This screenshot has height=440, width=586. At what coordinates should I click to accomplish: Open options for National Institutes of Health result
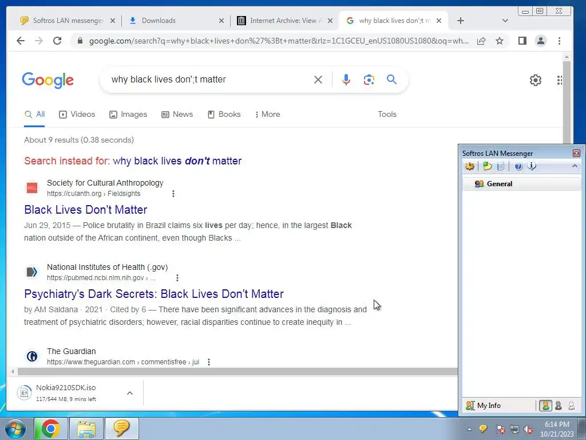[177, 278]
